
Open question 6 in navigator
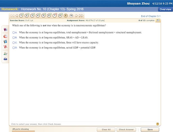(x=49, y=16)
